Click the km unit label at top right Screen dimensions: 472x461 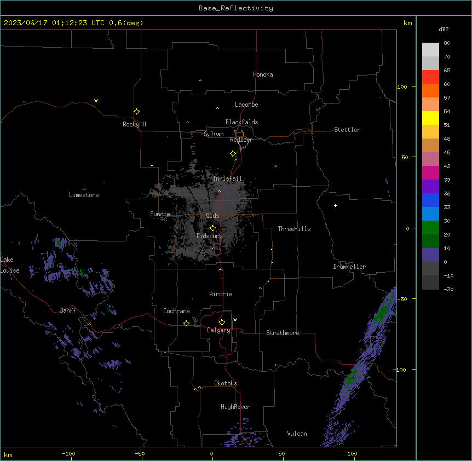coord(407,23)
